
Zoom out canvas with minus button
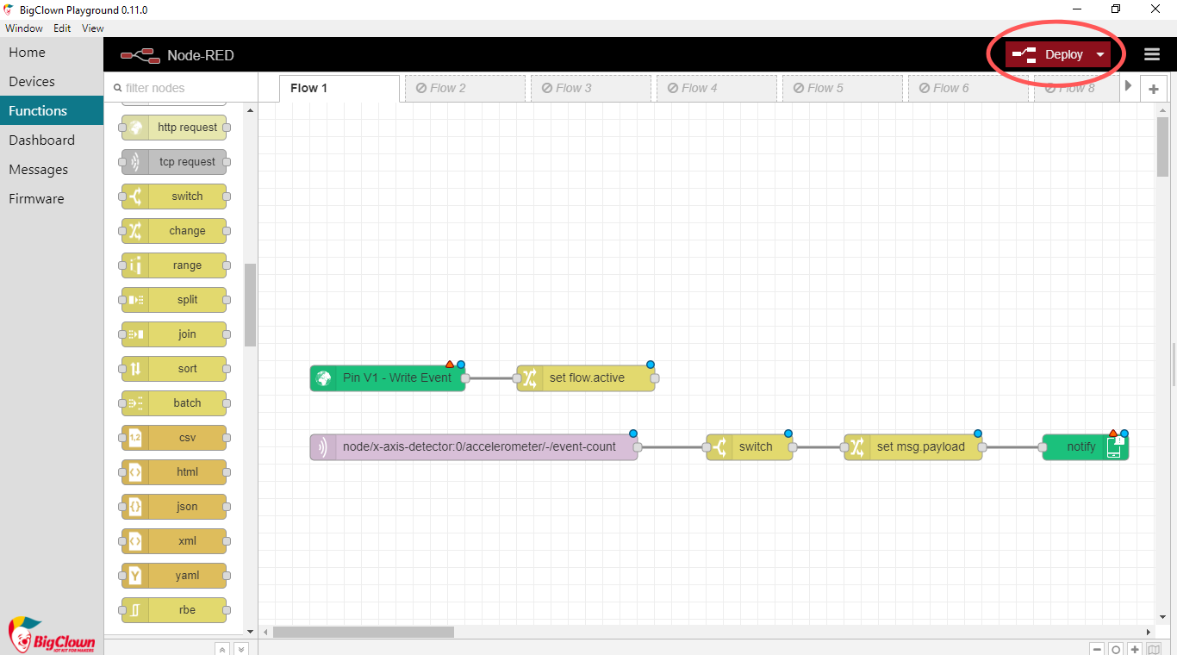pos(1097,649)
